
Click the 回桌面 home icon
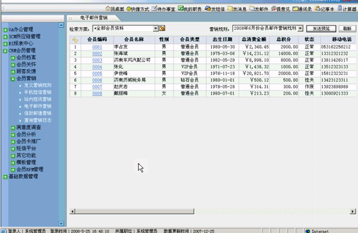tap(108, 9)
